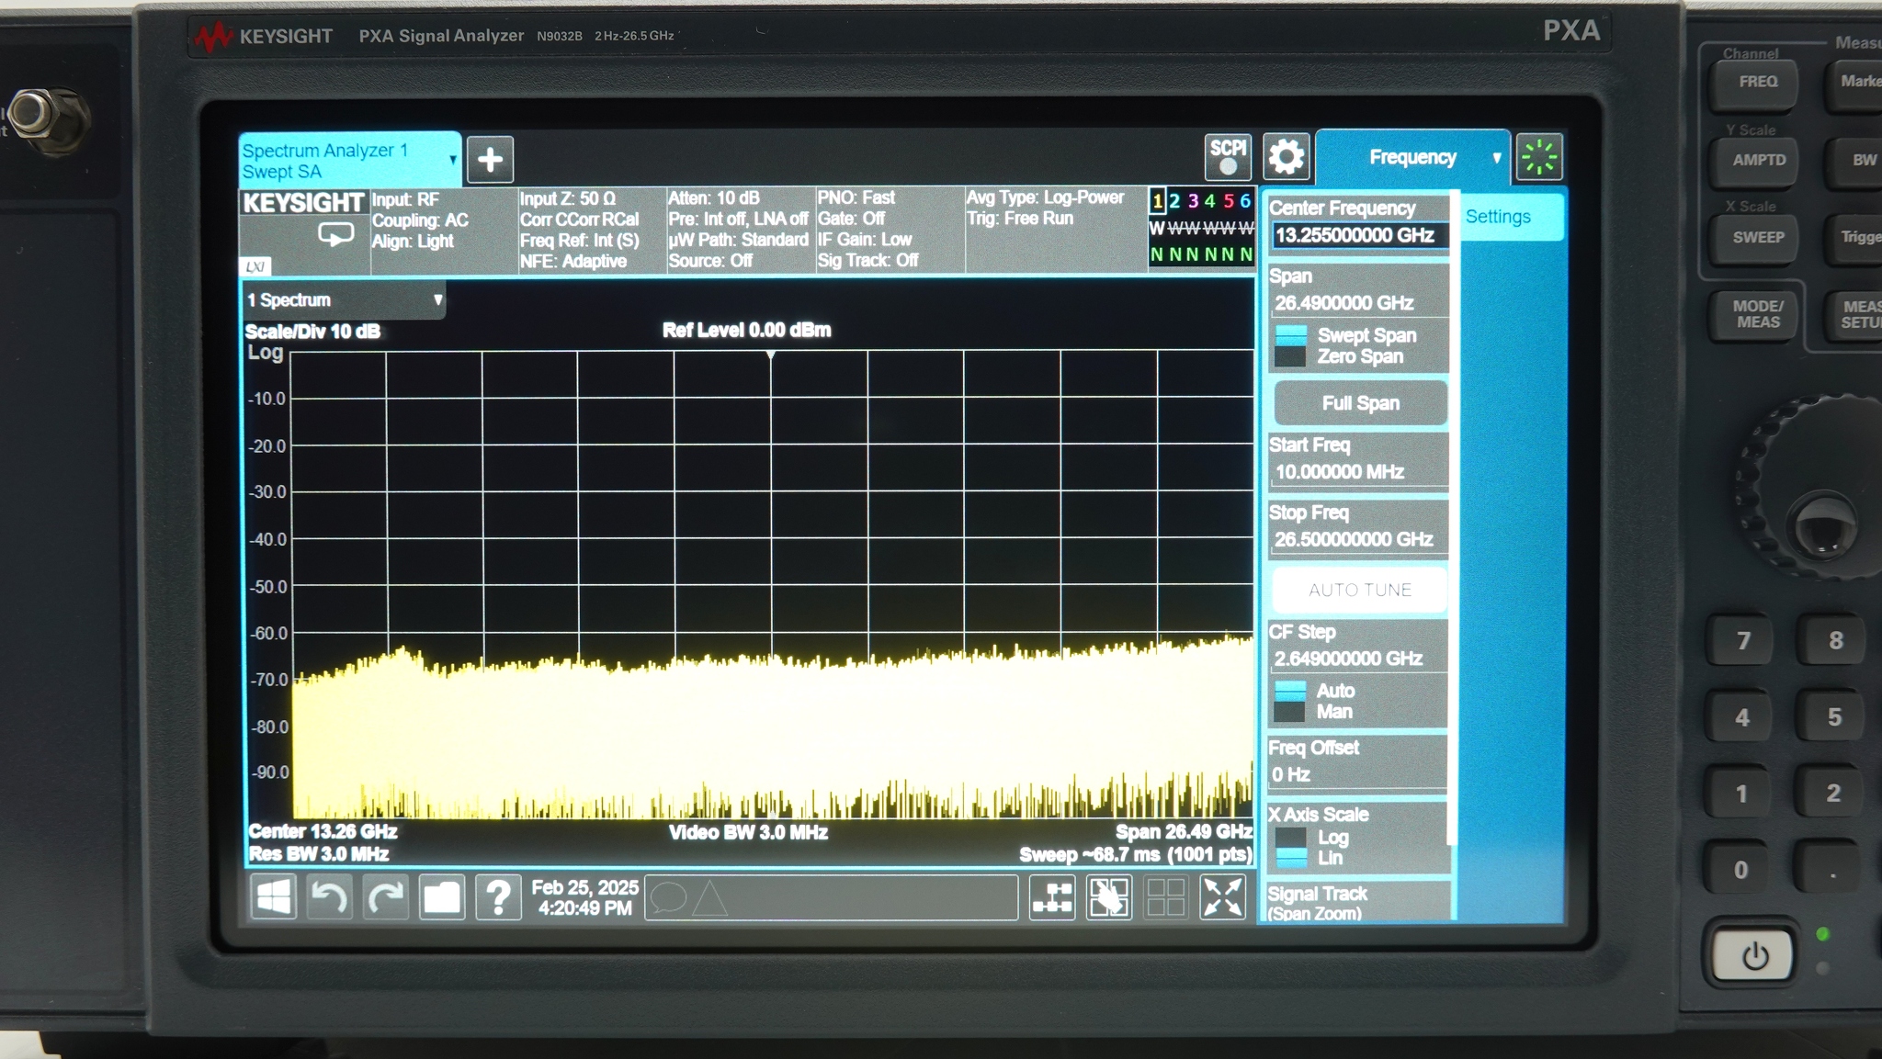Open help question mark icon
1882x1059 pixels.
[499, 896]
